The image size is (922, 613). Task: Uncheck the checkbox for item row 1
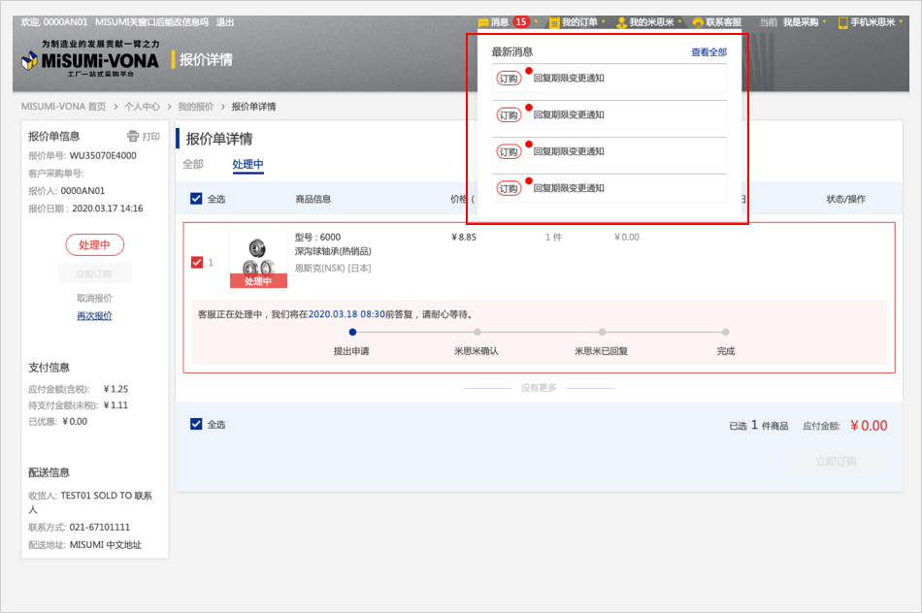pyautogui.click(x=197, y=262)
